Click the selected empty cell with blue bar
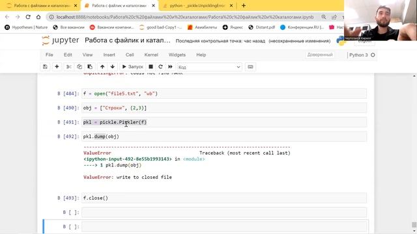Image resolution: width=417 pixels, height=234 pixels. point(224,227)
